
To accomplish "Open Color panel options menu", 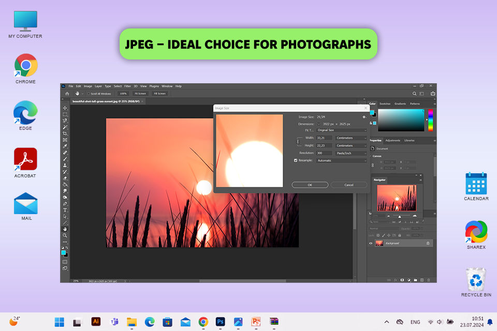I will [x=434, y=104].
